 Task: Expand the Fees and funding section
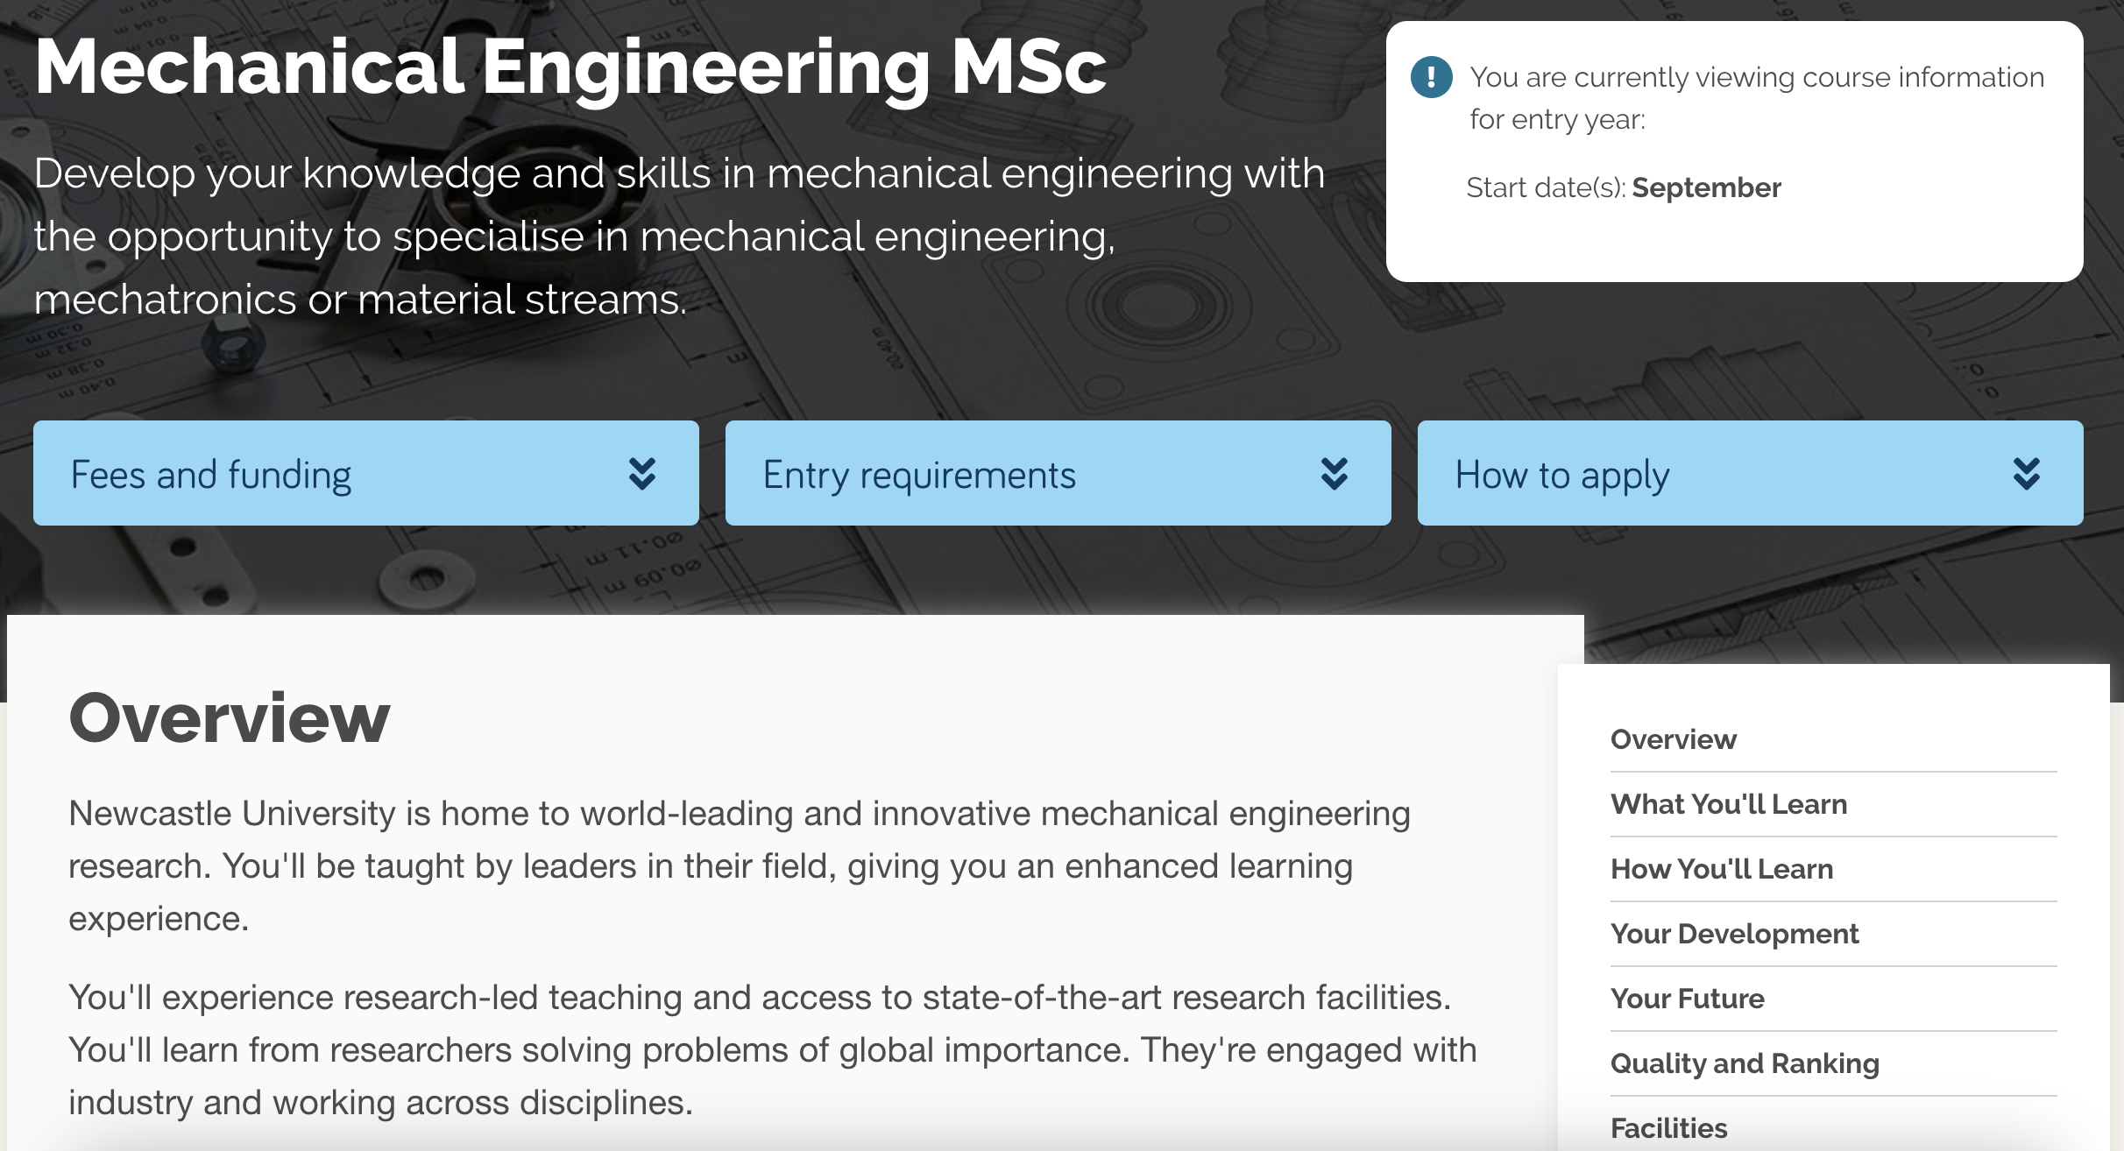pos(210,475)
